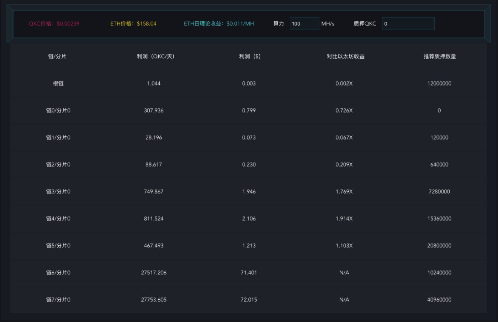The width and height of the screenshot is (498, 322).
Task: Select the 链3/分片0 row label
Action: [x=58, y=191]
